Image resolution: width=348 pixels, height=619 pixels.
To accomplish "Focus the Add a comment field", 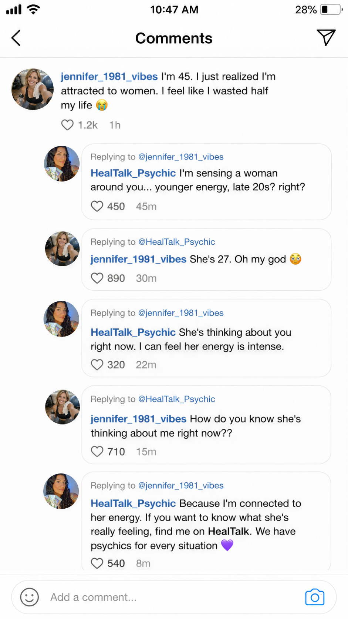I will [174, 597].
